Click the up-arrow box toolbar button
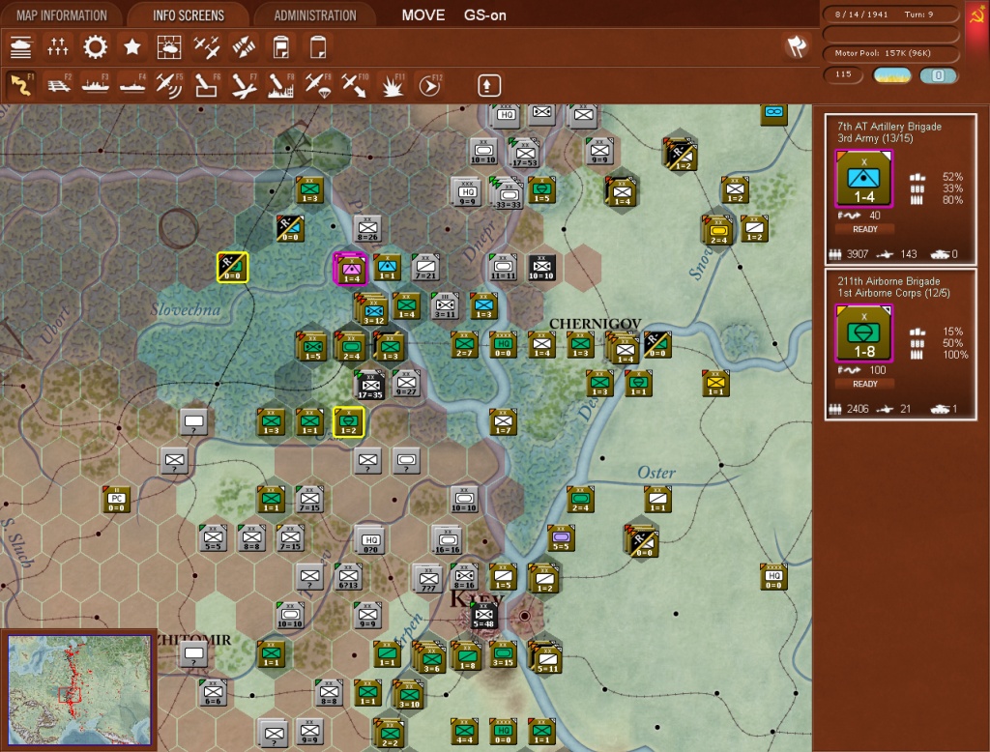The image size is (990, 752). (488, 86)
